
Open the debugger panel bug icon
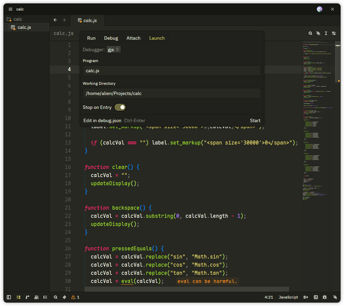325,297
